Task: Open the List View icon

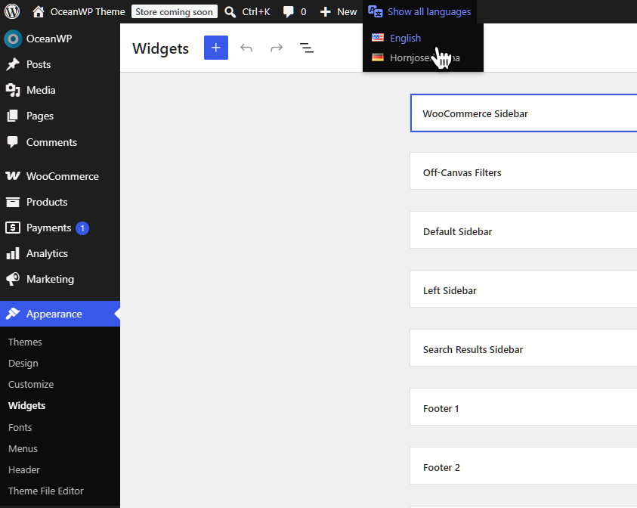Action: (306, 48)
